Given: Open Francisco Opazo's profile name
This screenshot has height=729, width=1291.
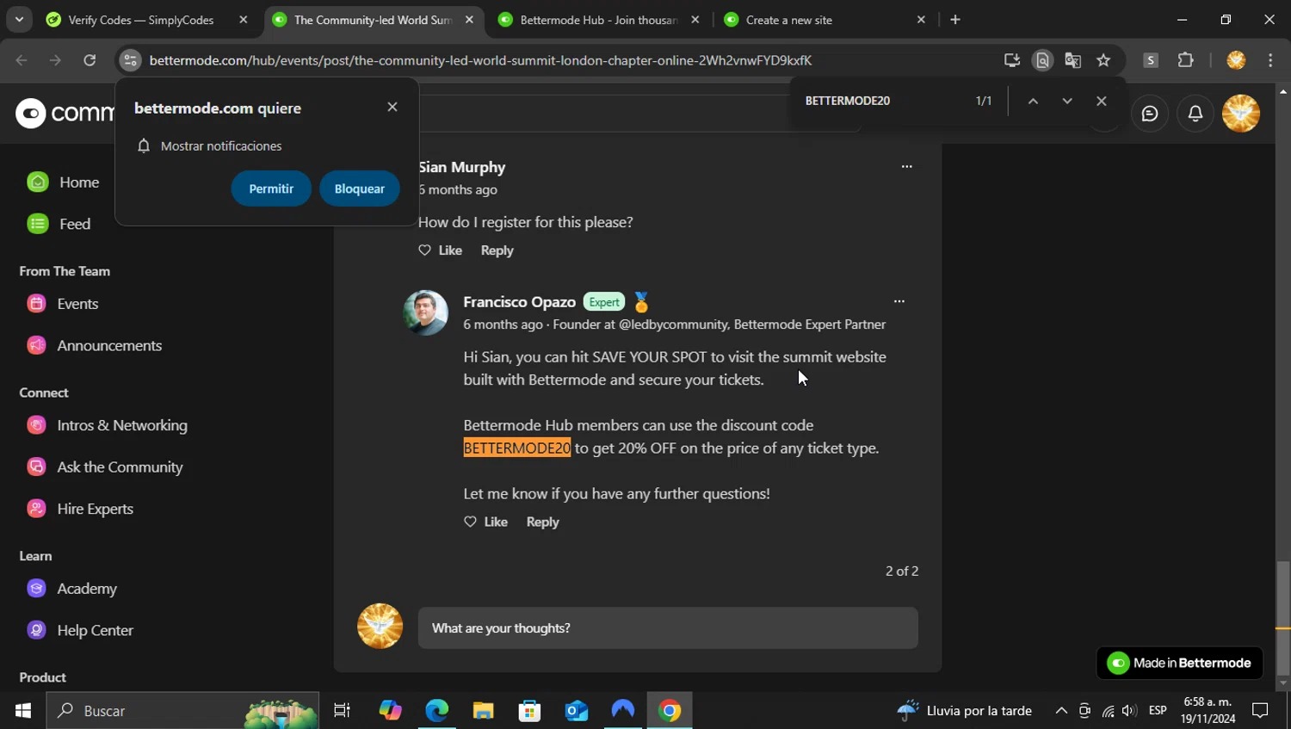Looking at the screenshot, I should click(519, 302).
